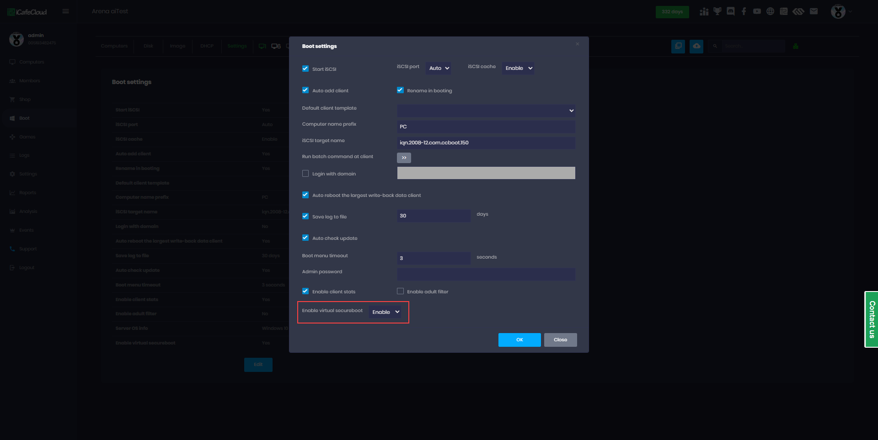Click the OK button in Boot settings

pos(519,340)
